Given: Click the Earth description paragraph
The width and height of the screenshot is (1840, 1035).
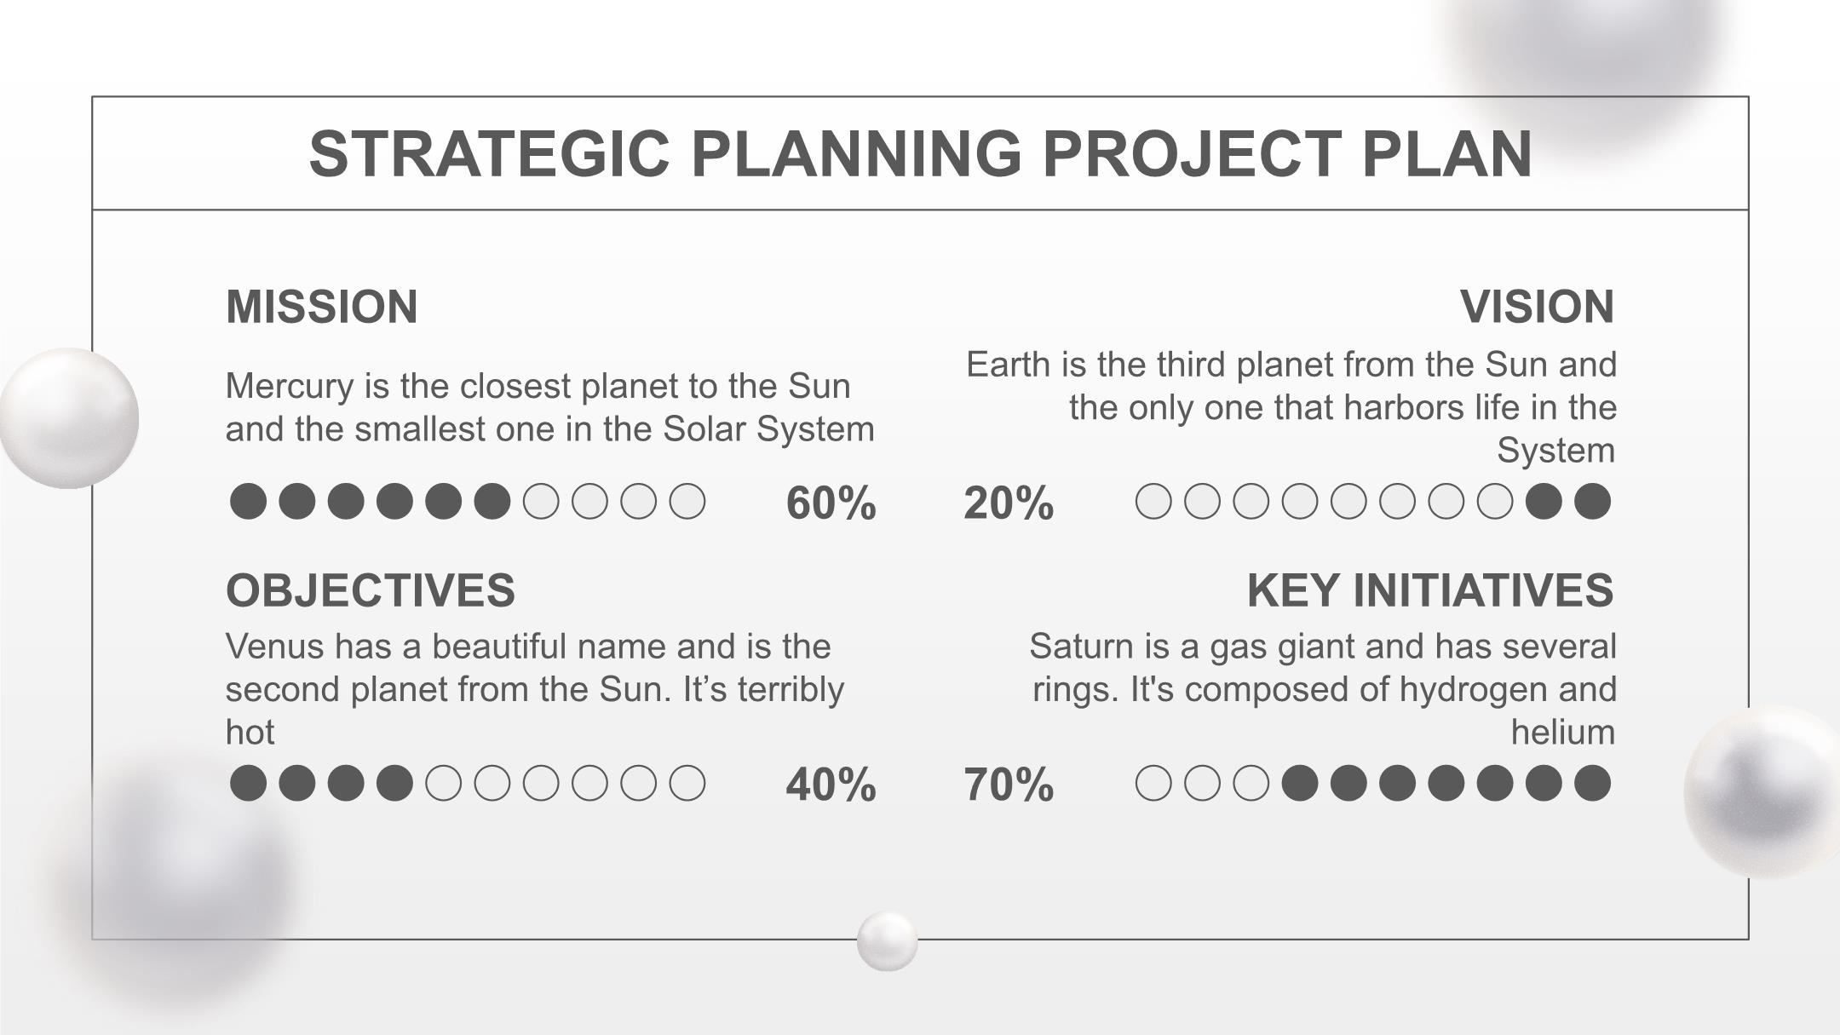Looking at the screenshot, I should tap(1291, 407).
